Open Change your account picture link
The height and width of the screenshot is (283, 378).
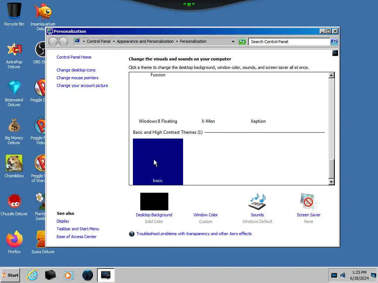[82, 85]
